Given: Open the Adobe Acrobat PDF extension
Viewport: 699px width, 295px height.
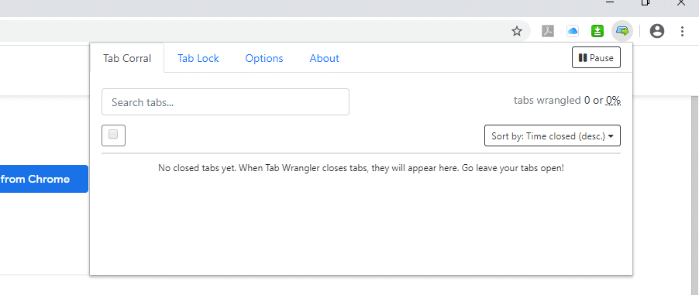Looking at the screenshot, I should (547, 31).
